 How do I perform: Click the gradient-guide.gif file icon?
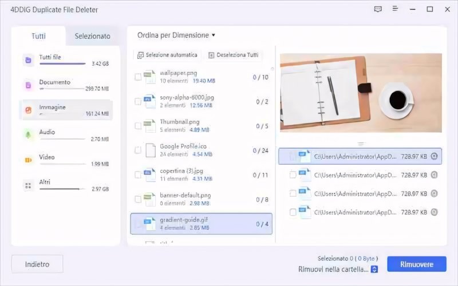point(150,224)
